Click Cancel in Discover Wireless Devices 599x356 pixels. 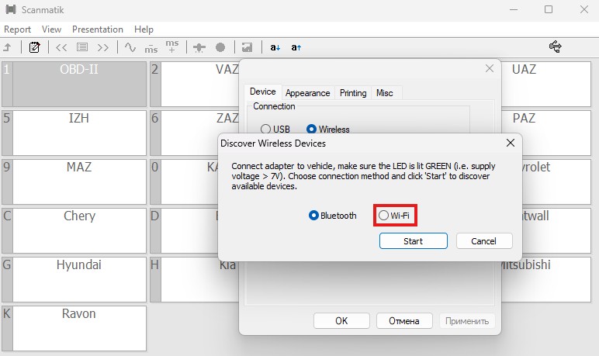[x=483, y=241]
